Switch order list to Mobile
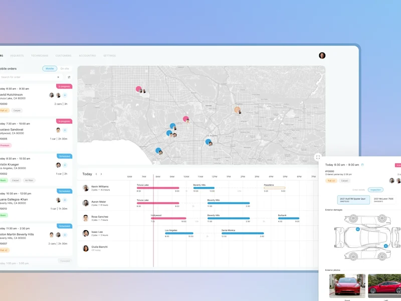Image resolution: width=401 pixels, height=301 pixels. [x=50, y=69]
